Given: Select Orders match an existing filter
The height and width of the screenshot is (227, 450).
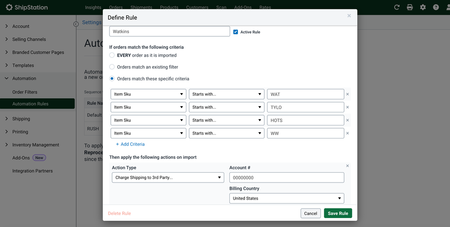Looking at the screenshot, I should (x=112, y=67).
